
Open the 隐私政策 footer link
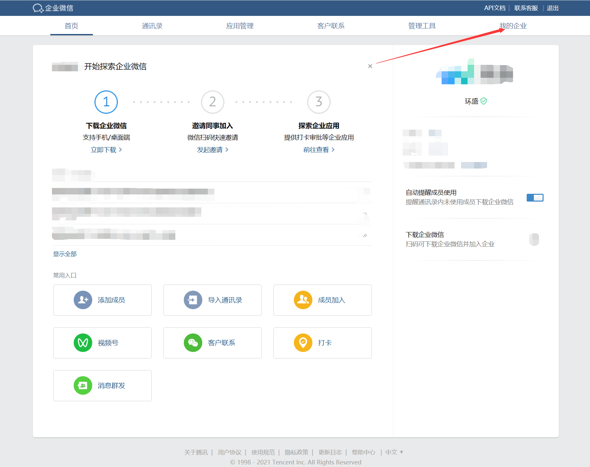pyautogui.click(x=296, y=452)
